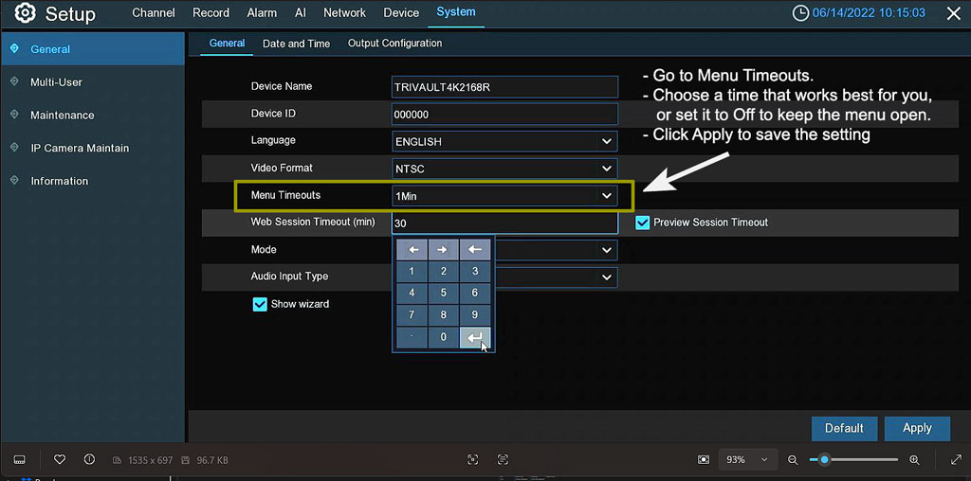Image resolution: width=971 pixels, height=481 pixels.
Task: Open the Video Format dropdown
Action: [504, 169]
